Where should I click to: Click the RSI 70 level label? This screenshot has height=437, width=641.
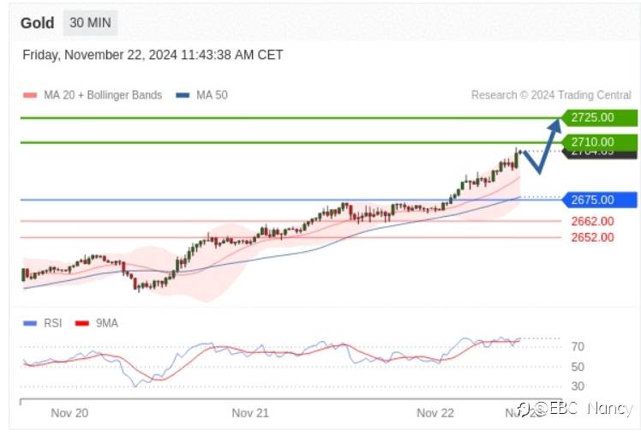pos(578,347)
